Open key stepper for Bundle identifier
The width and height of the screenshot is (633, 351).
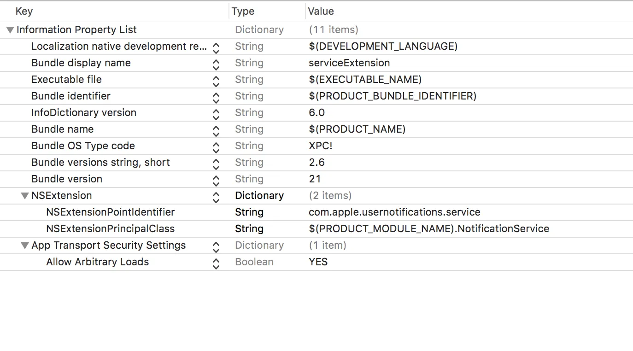coord(216,96)
